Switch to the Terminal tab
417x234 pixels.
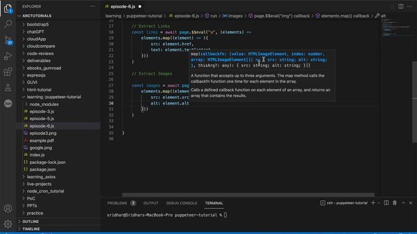point(214,203)
